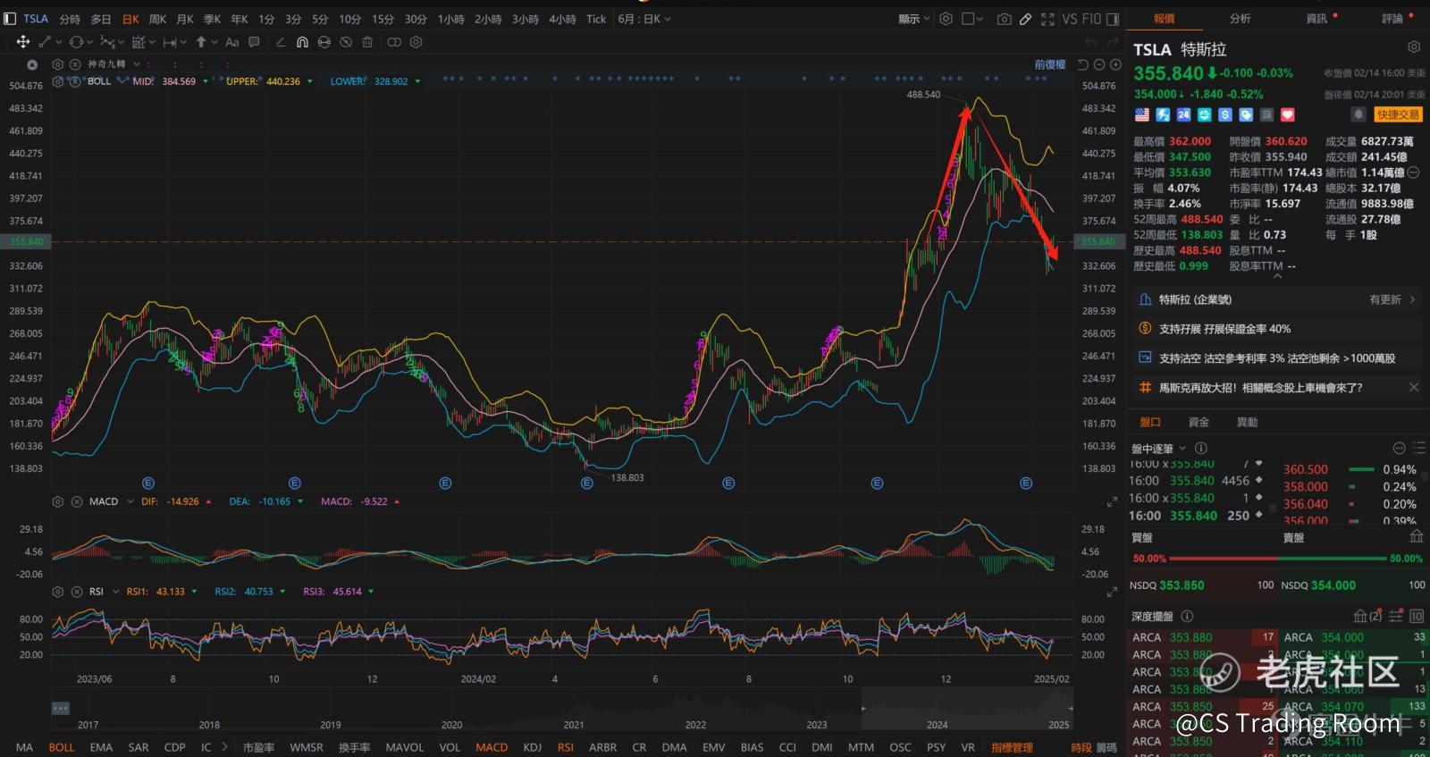Screen dimensions: 1430x757
Task: Open 特斯拉 (企業號) 有更新 link
Action: point(1277,299)
